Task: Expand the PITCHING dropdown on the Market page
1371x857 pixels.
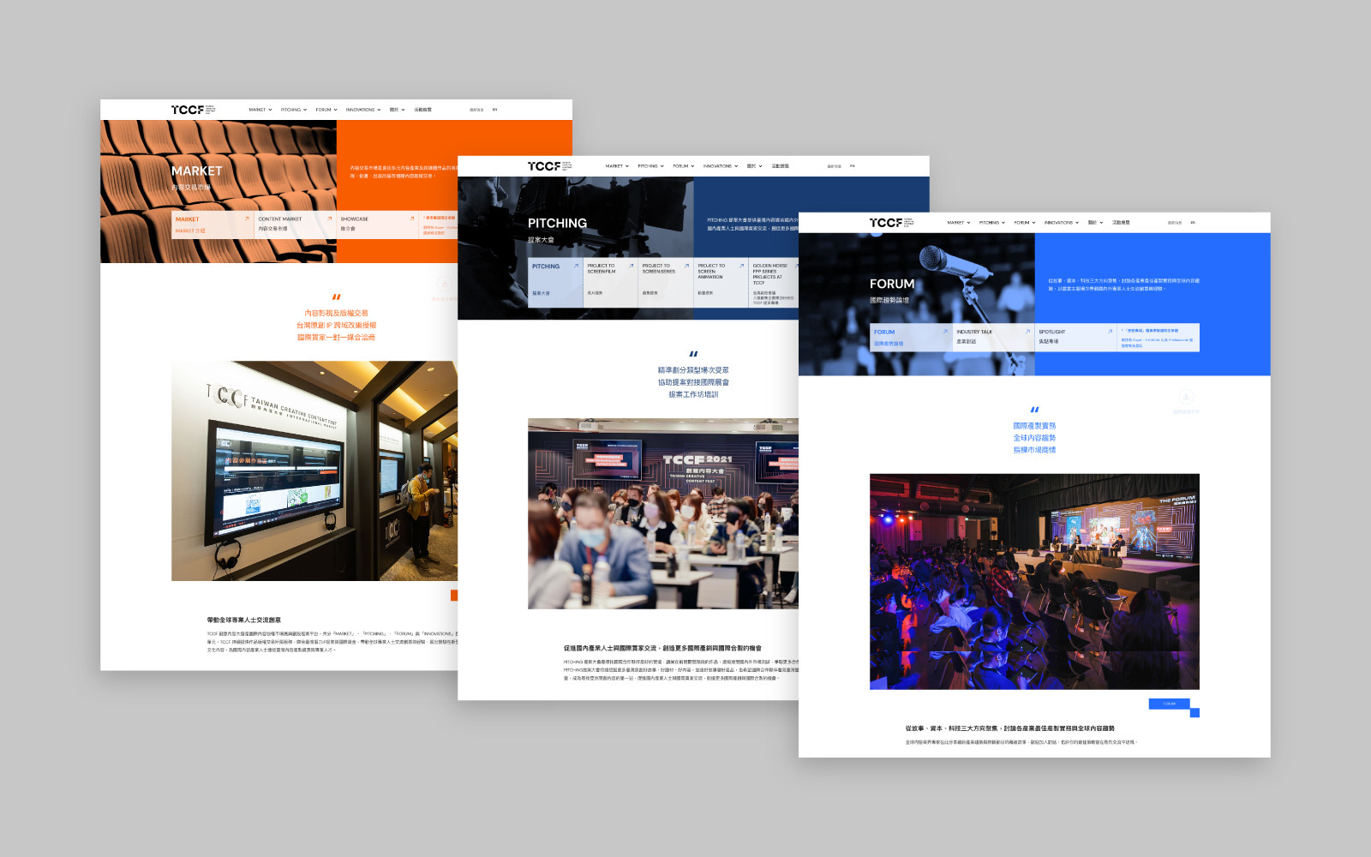Action: [294, 110]
